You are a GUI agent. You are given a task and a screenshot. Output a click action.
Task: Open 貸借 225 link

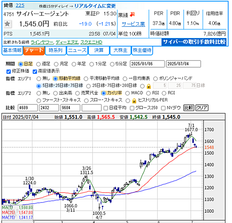coord(20,6)
